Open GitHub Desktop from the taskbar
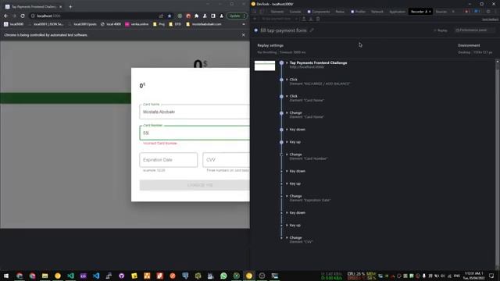 pyautogui.click(x=122, y=276)
